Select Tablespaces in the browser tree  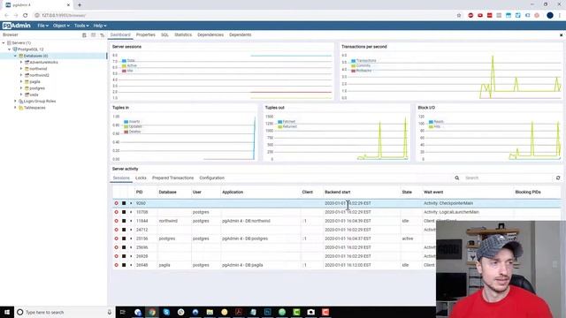click(34, 108)
